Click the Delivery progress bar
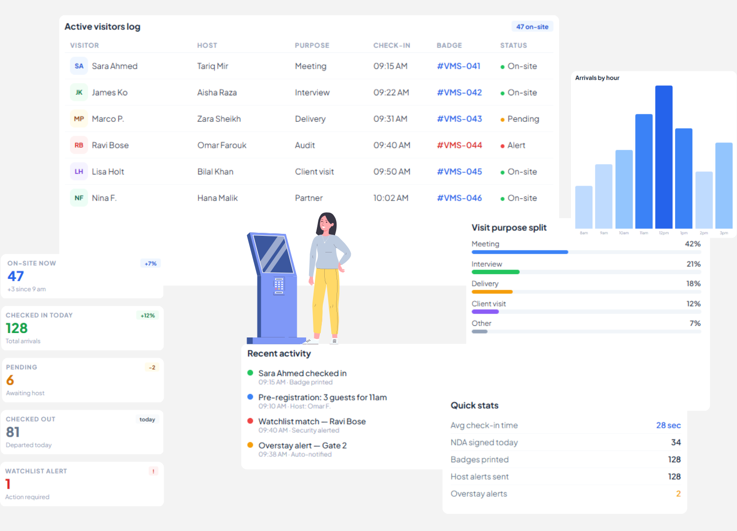 (586, 292)
